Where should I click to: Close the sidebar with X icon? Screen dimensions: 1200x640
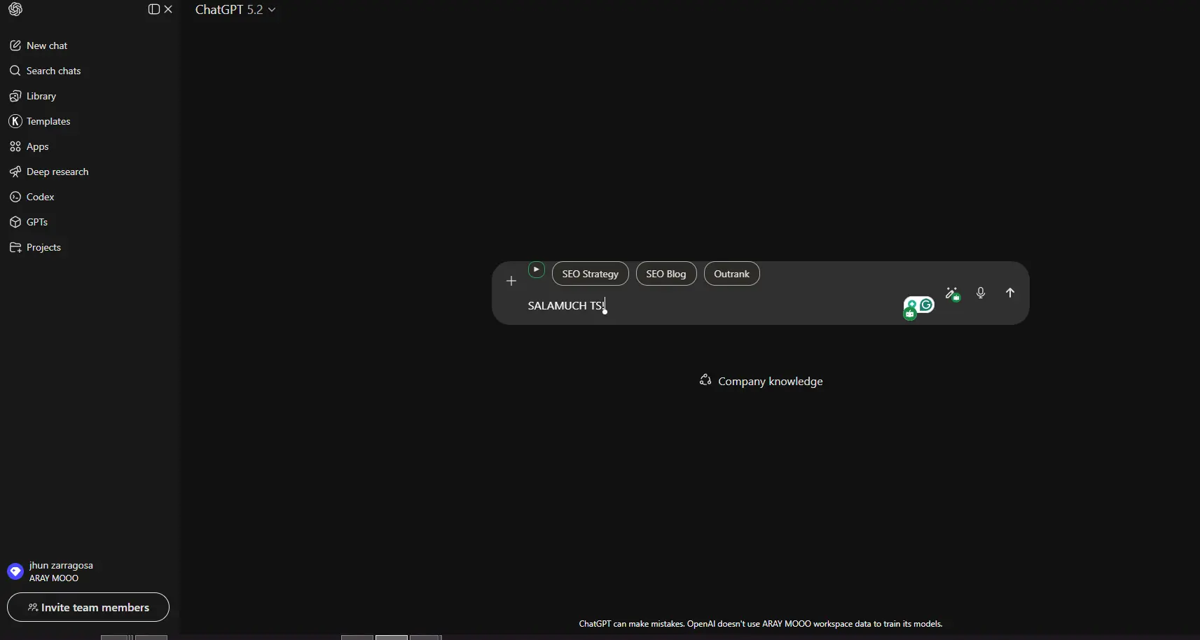click(168, 9)
